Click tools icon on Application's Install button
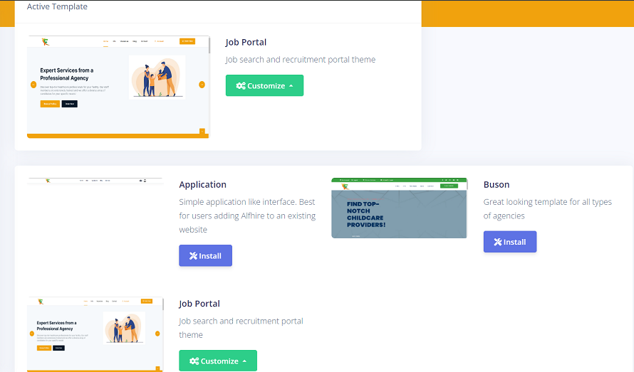The height and width of the screenshot is (372, 634). (193, 256)
